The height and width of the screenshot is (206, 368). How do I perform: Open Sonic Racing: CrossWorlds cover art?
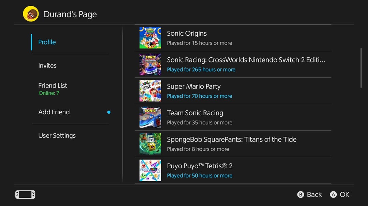click(150, 64)
